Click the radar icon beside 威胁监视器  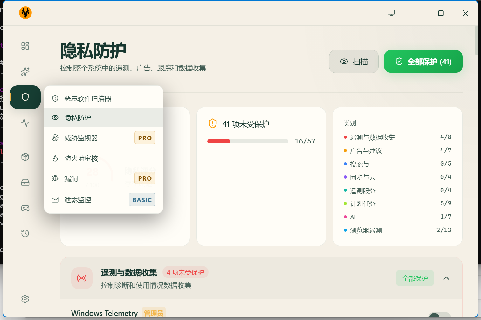click(x=55, y=138)
